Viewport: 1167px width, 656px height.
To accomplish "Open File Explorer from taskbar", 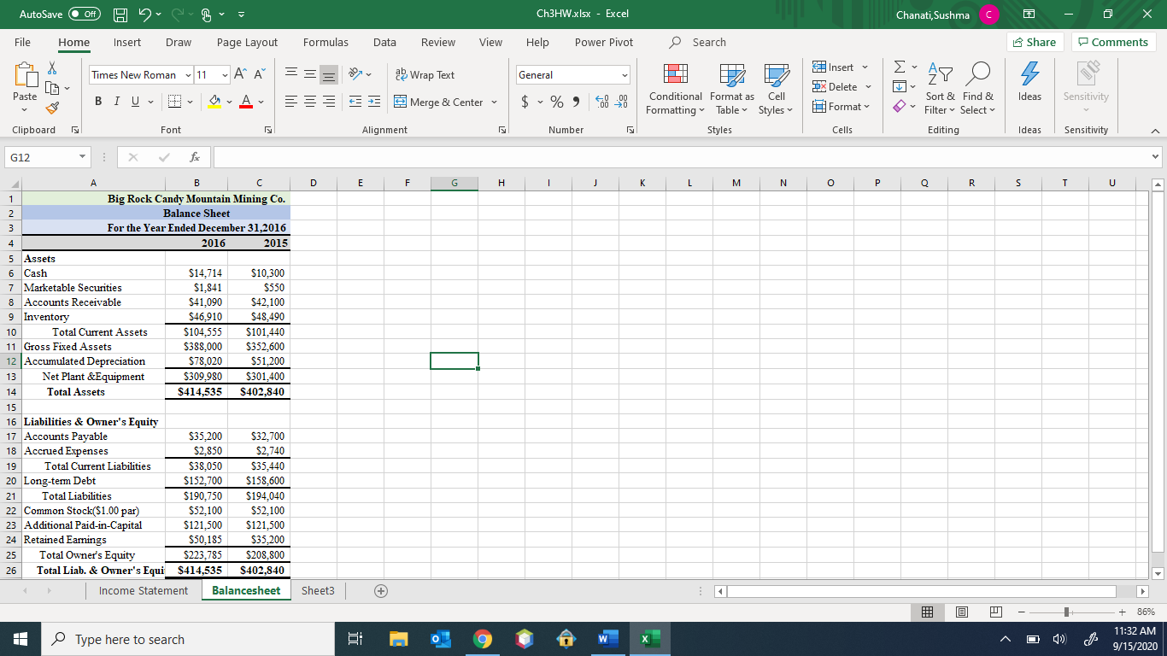I will 401,639.
